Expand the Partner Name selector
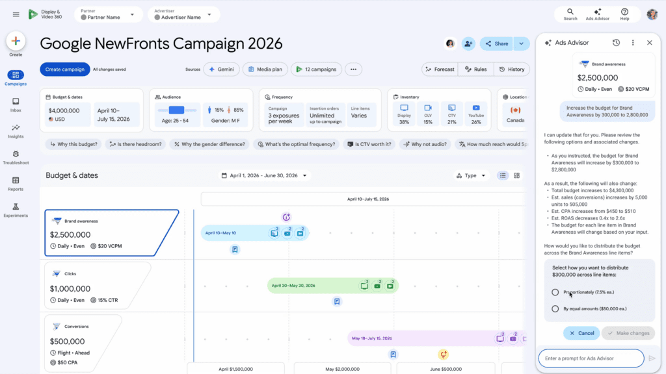This screenshot has width=666, height=374. tap(108, 14)
